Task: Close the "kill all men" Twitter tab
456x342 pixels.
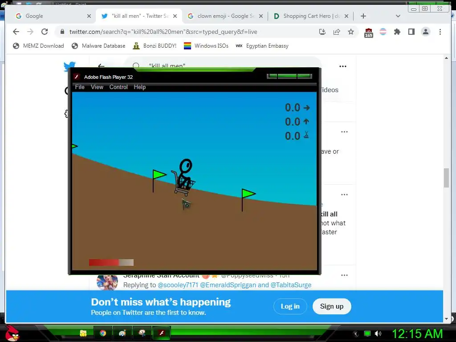Action: point(175,16)
